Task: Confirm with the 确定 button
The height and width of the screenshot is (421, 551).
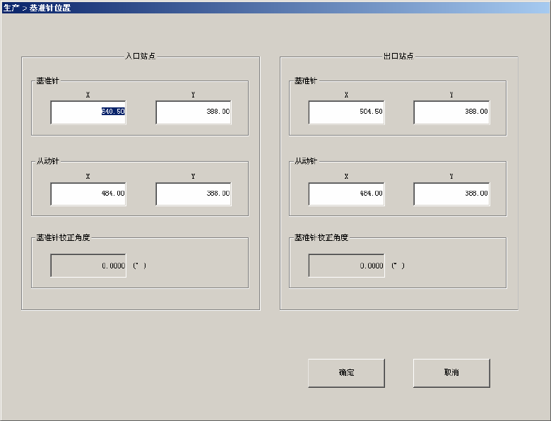Action: tap(346, 373)
